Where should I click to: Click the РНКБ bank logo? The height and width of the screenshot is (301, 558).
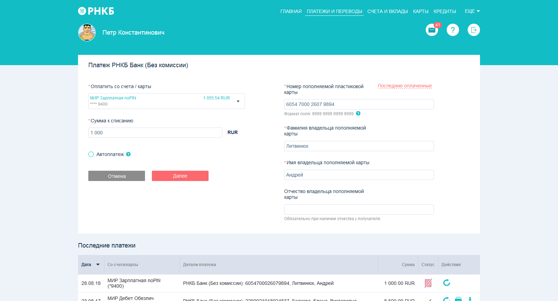pos(96,11)
